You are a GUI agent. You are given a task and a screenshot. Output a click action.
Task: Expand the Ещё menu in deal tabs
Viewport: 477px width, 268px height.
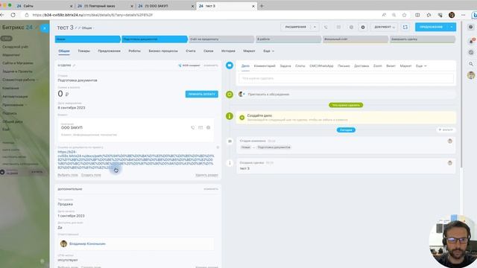tap(268, 51)
